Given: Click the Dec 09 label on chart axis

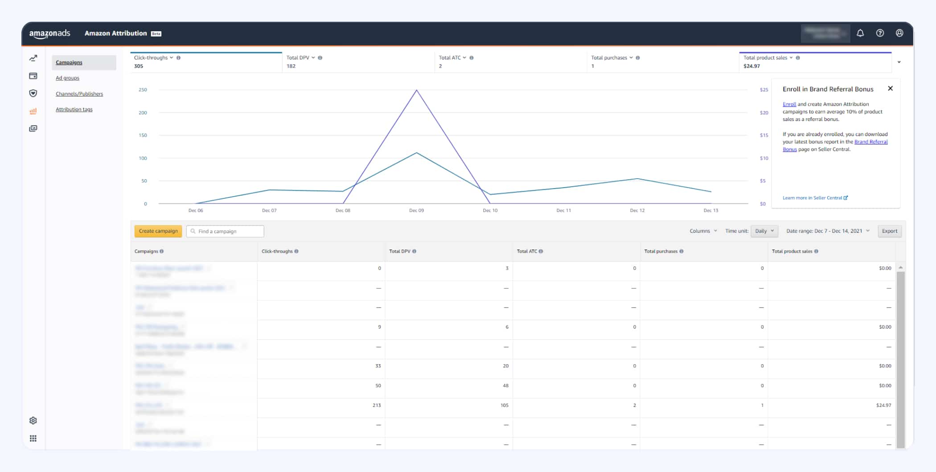Looking at the screenshot, I should [x=416, y=210].
